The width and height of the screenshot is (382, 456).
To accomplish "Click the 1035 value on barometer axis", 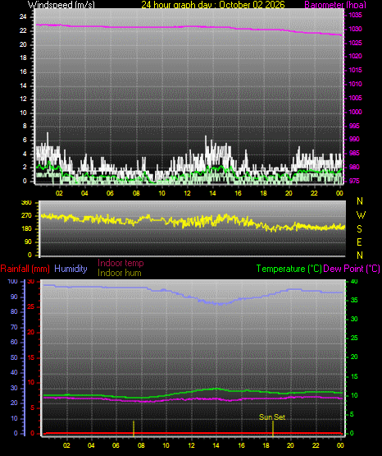I will tap(355, 15).
